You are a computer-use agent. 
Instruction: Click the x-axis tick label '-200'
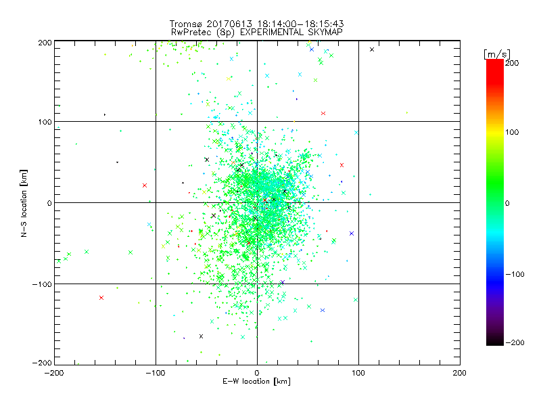pyautogui.click(x=54, y=373)
